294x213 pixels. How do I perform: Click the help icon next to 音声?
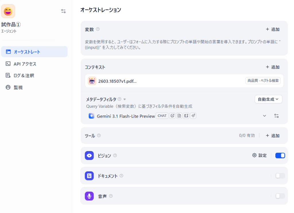coord(111,196)
